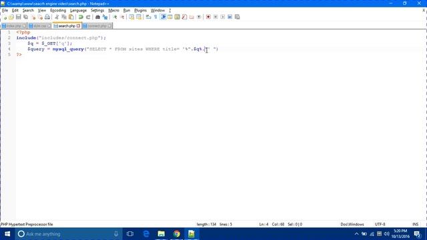
Task: Stop macro recording button
Action: pyautogui.click(x=216, y=17)
